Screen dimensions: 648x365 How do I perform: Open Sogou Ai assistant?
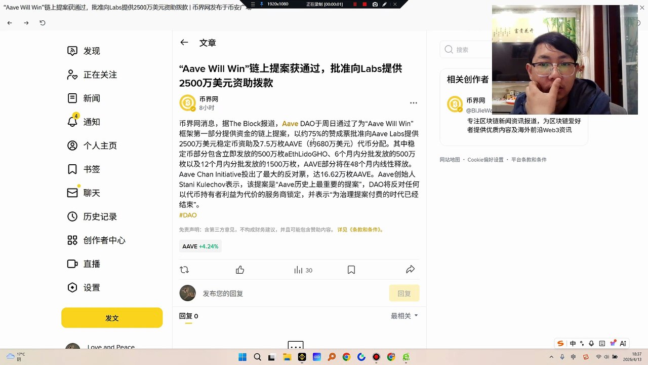[x=623, y=343]
